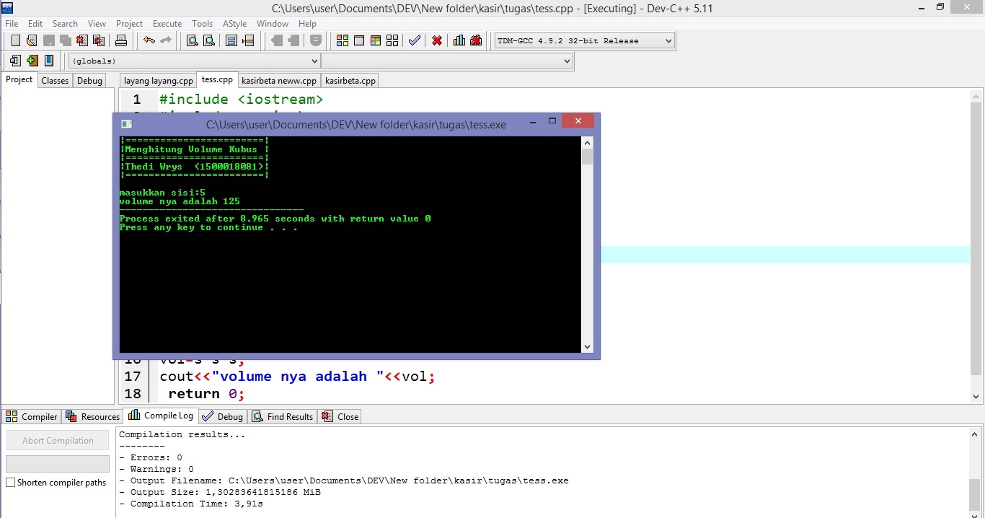Click the Run program icon
This screenshot has height=518, width=985.
tap(359, 40)
